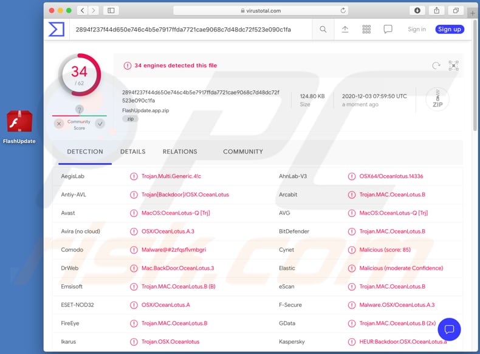This screenshot has height=354, width=480.
Task: Click the Safari share button
Action: pyautogui.click(x=436, y=11)
